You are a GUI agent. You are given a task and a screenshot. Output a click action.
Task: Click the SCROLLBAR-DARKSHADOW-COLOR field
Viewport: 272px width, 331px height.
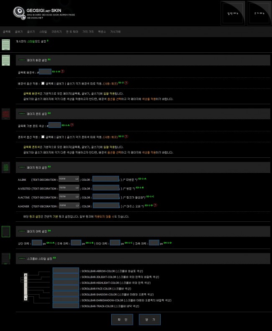pyautogui.click(x=66, y=300)
